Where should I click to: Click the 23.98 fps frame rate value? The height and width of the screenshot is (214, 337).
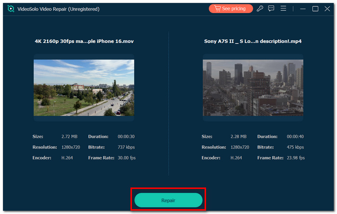(x=296, y=158)
